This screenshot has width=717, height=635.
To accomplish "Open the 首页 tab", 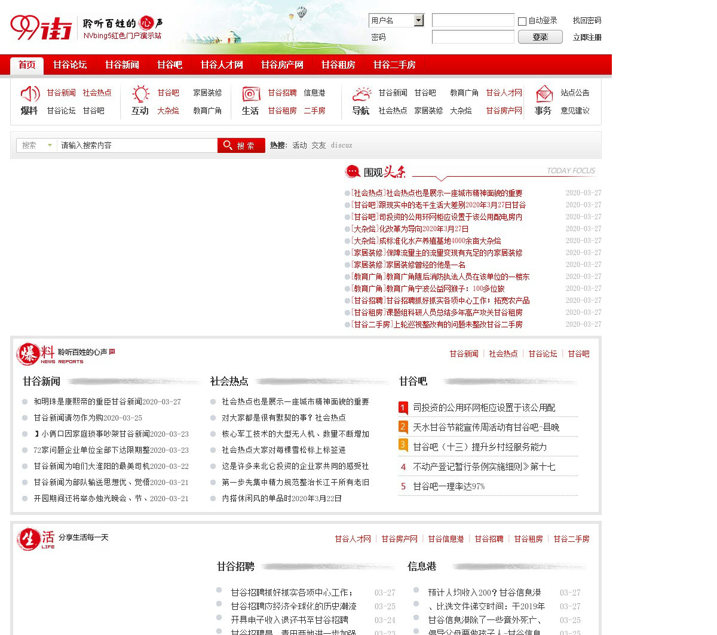I will pos(27,65).
